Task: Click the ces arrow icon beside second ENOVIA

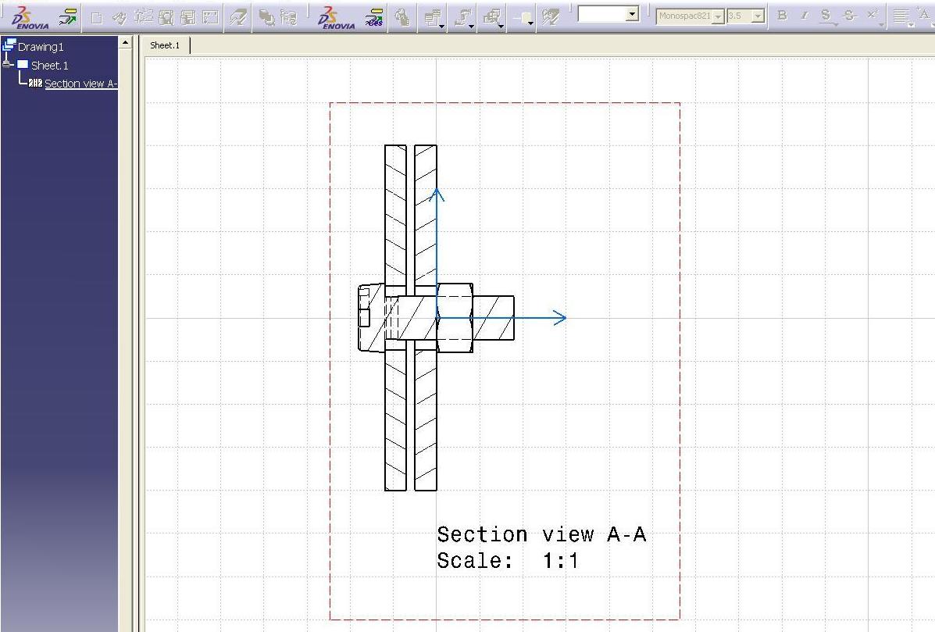Action: point(374,18)
